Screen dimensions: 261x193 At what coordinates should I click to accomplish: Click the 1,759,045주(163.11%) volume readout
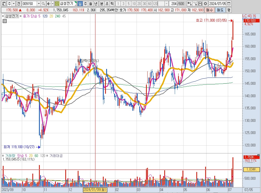click(x=19, y=159)
